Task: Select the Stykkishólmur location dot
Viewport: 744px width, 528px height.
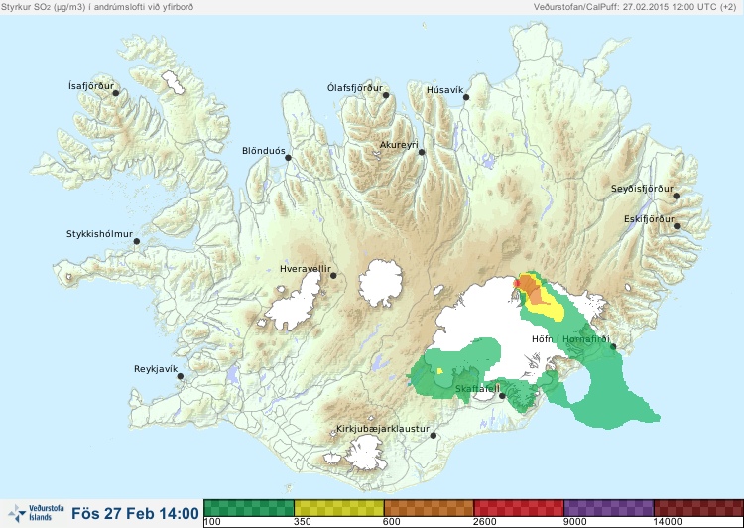Action: 137,241
